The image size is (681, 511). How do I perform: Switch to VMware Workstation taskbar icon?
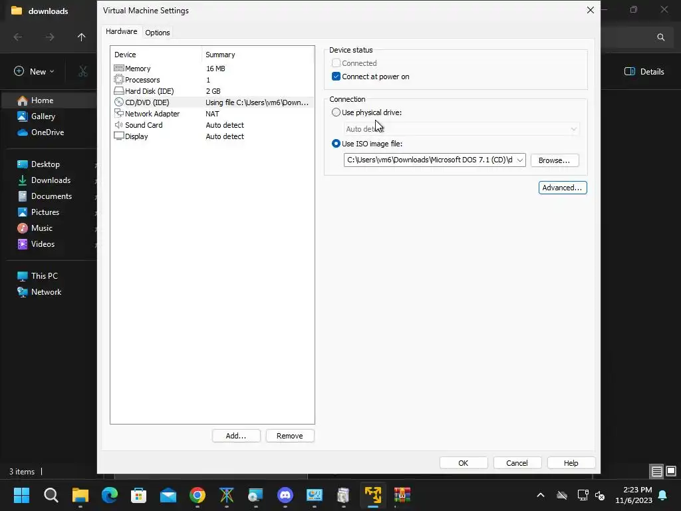click(x=372, y=495)
